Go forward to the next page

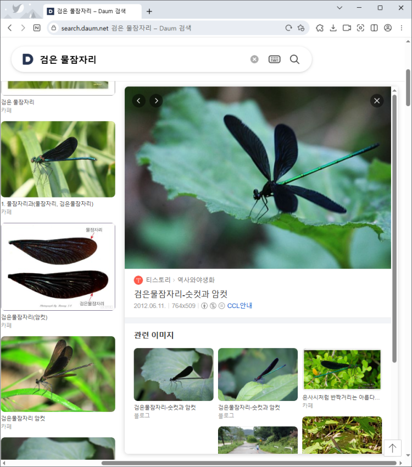[x=23, y=28]
